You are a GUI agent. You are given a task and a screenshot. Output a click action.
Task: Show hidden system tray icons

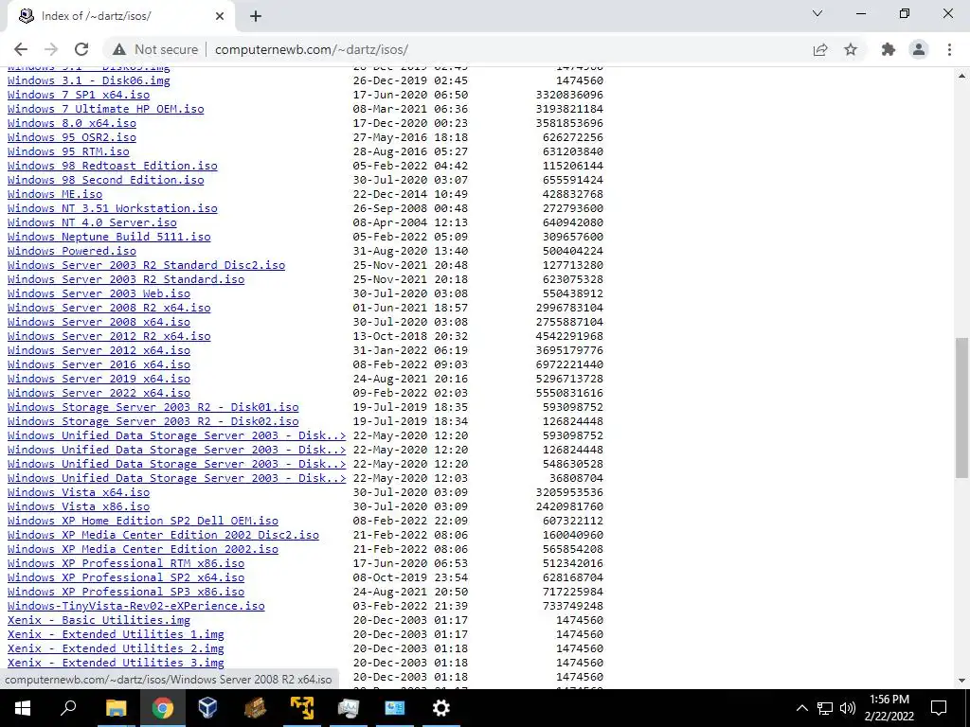tap(801, 708)
